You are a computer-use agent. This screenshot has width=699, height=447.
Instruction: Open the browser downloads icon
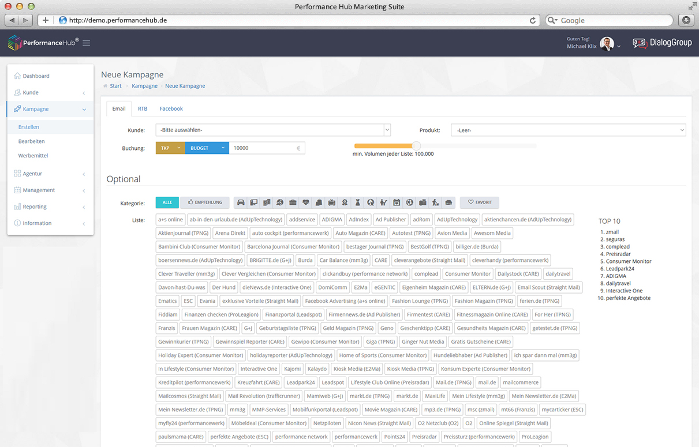(x=686, y=20)
